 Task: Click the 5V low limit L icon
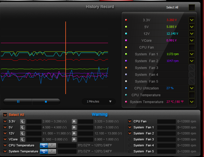point(22,128)
